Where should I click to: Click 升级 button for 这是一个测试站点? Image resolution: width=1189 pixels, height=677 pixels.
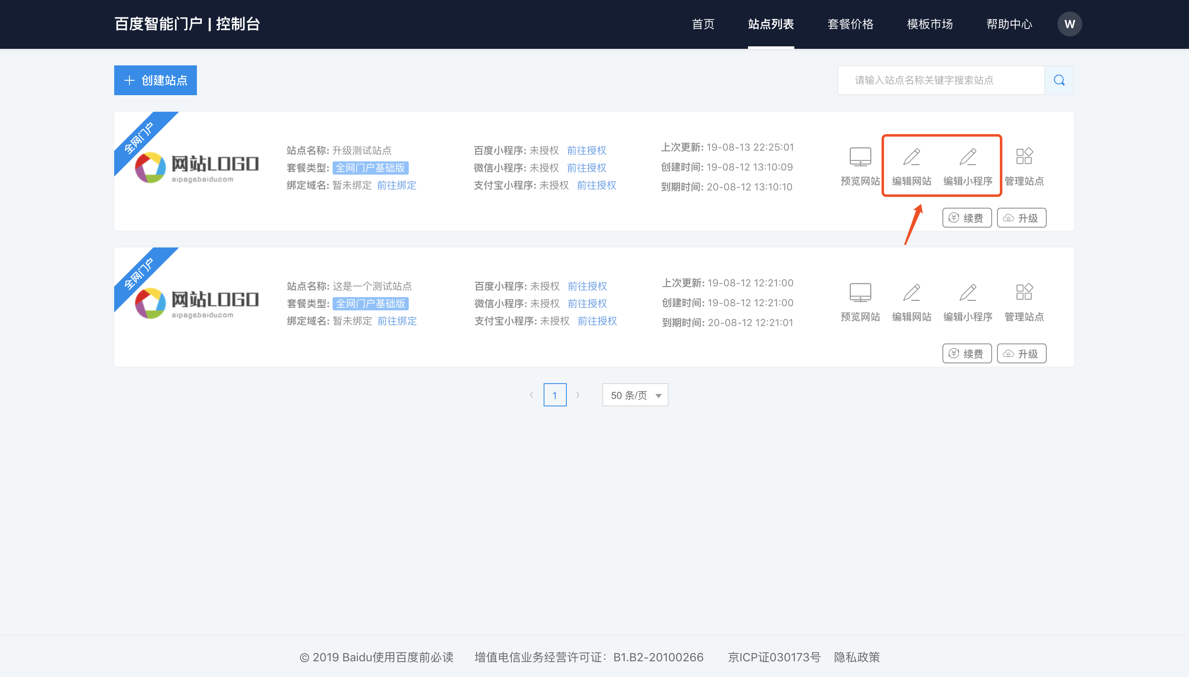1022,353
